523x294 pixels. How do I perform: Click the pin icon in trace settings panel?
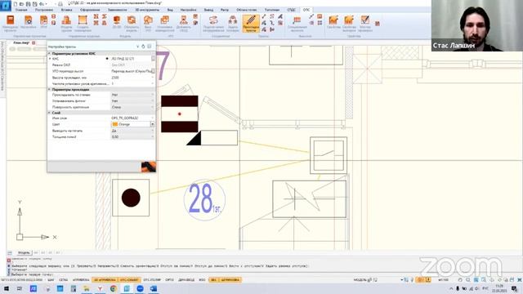(143, 47)
